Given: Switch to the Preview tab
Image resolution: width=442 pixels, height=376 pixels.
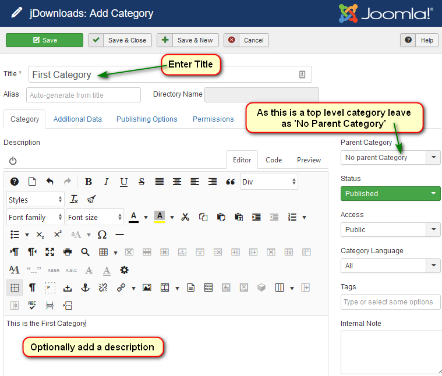Looking at the screenshot, I should 309,160.
